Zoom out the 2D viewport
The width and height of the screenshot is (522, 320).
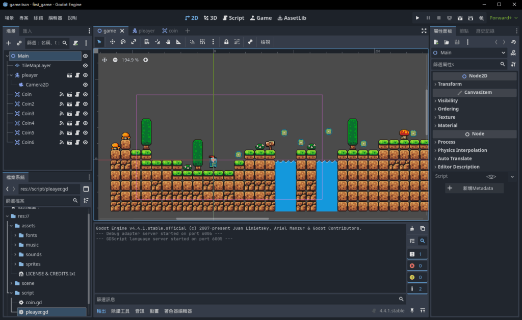(115, 60)
